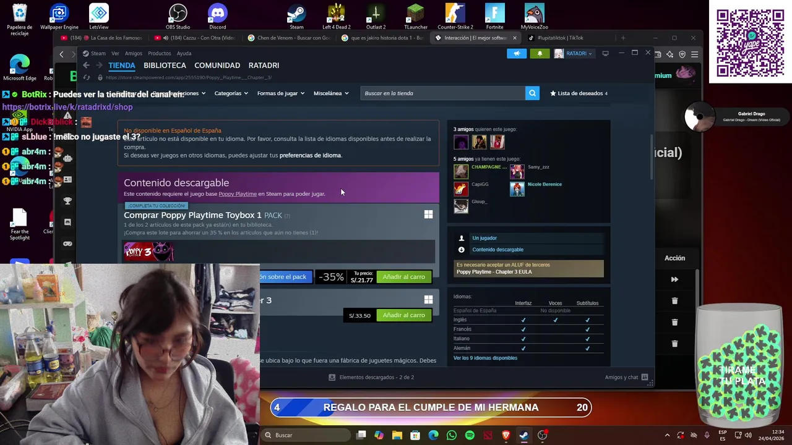792x445 pixels.
Task: Open WhatsApp from the taskbar
Action: pos(452,435)
